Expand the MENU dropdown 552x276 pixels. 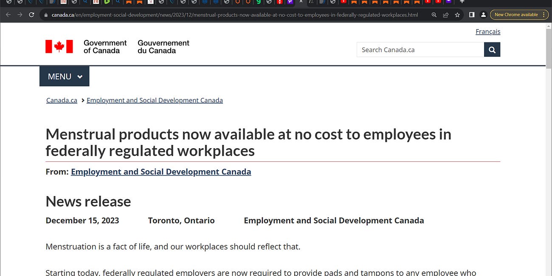(x=64, y=76)
